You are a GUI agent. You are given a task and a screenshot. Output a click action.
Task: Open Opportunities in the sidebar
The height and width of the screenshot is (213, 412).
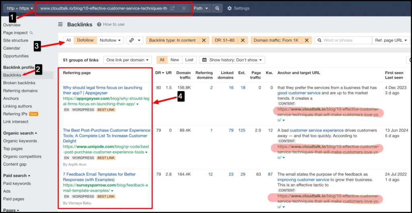(x=16, y=56)
